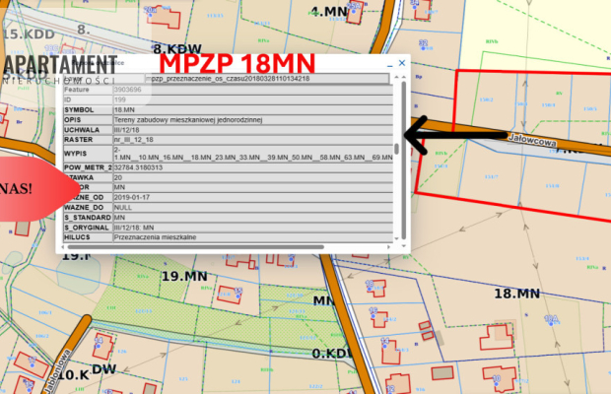This screenshot has height=394, width=611.
Task: Click the popup's outer vertical scrollbar thumb
Action: pyautogui.click(x=404, y=161)
